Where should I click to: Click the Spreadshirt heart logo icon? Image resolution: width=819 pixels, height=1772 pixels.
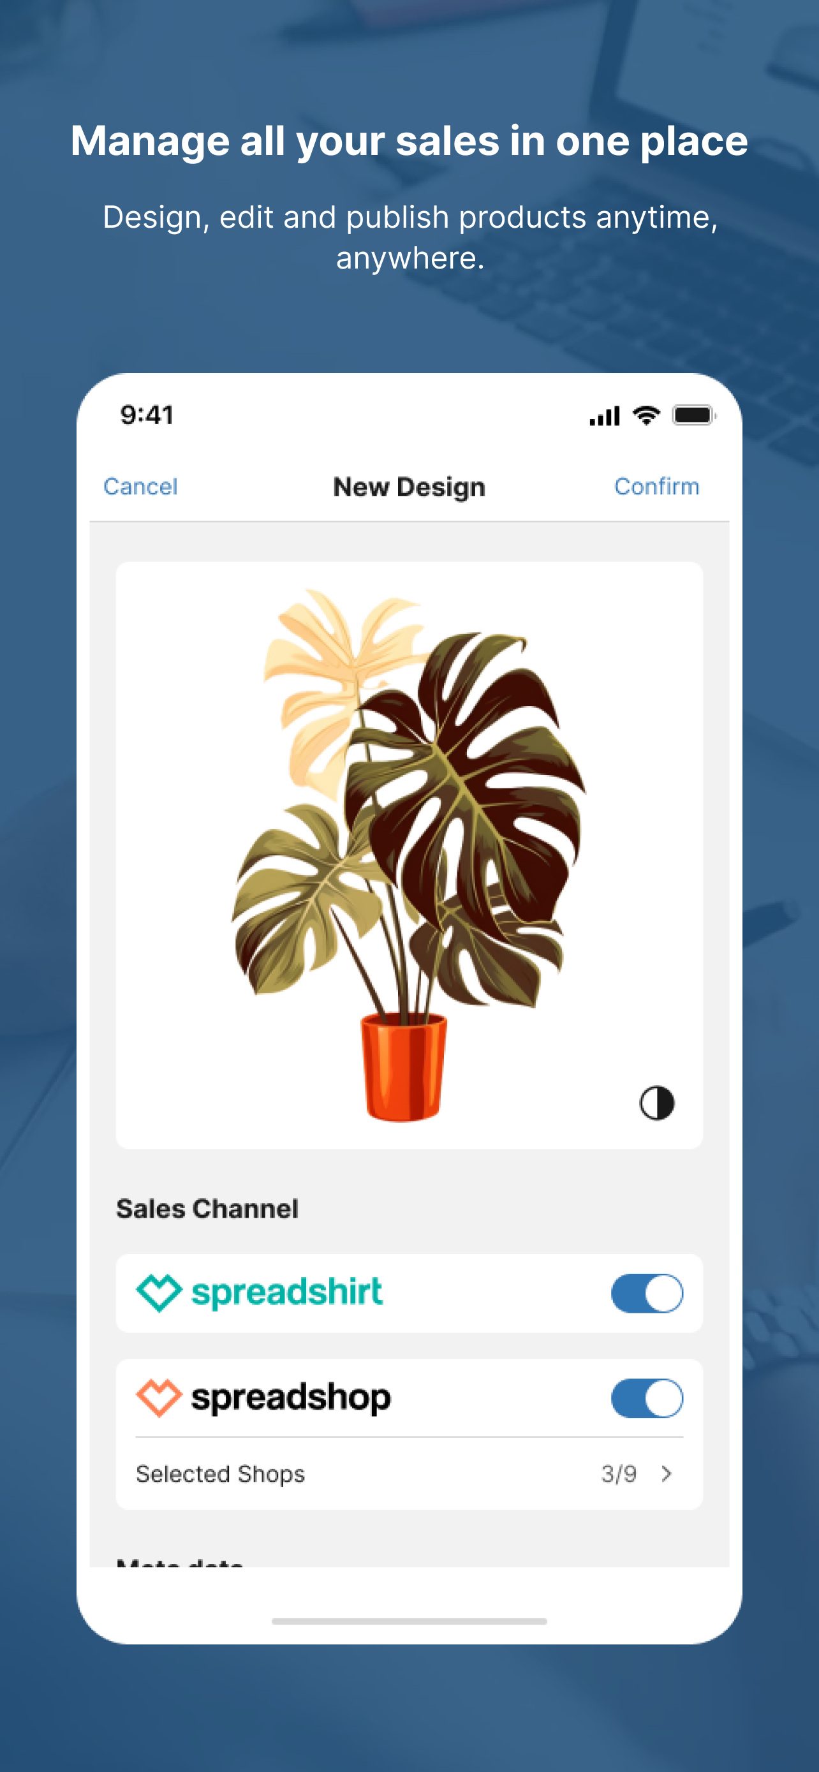(x=159, y=1292)
